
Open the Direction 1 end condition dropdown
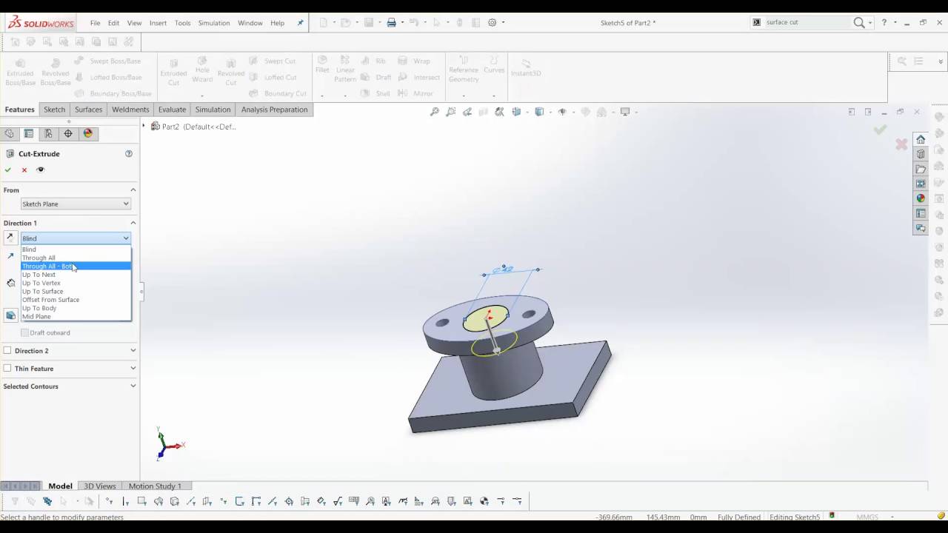click(x=76, y=238)
